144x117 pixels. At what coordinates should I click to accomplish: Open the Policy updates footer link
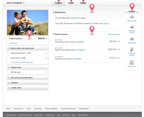[x=51, y=109]
